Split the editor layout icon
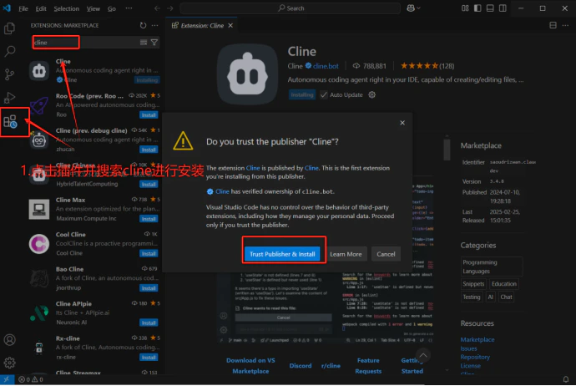The image size is (576, 386). click(x=553, y=25)
